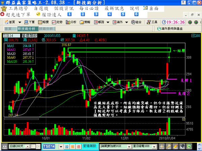
Task: Expand the 帳務 dropdown arrow
Action: point(108,22)
